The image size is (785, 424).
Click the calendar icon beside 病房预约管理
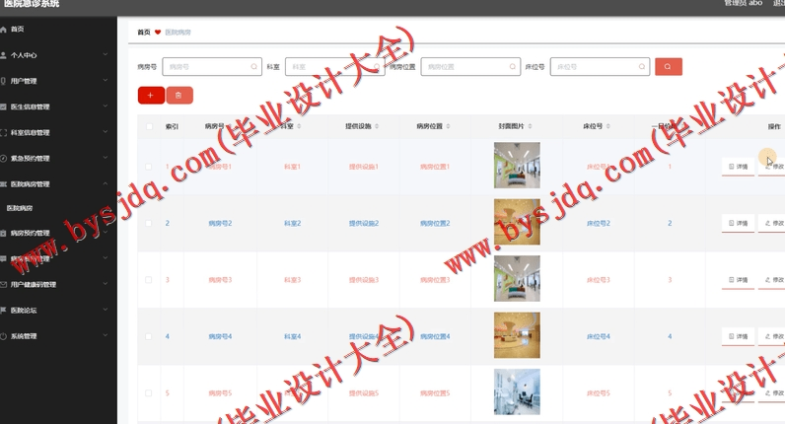(4, 233)
